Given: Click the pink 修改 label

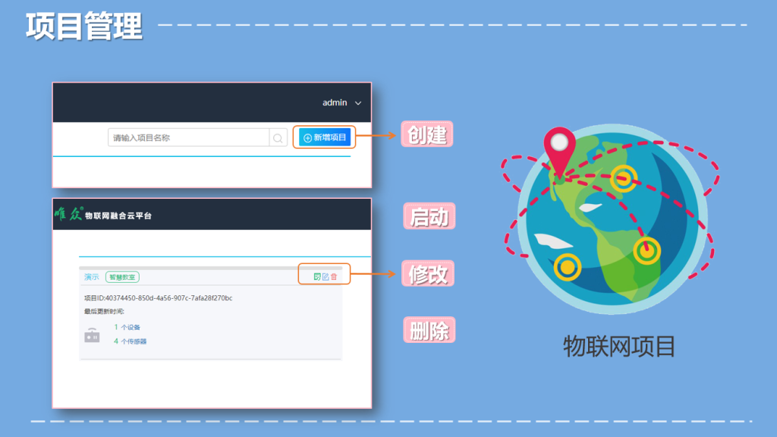Looking at the screenshot, I should [428, 273].
